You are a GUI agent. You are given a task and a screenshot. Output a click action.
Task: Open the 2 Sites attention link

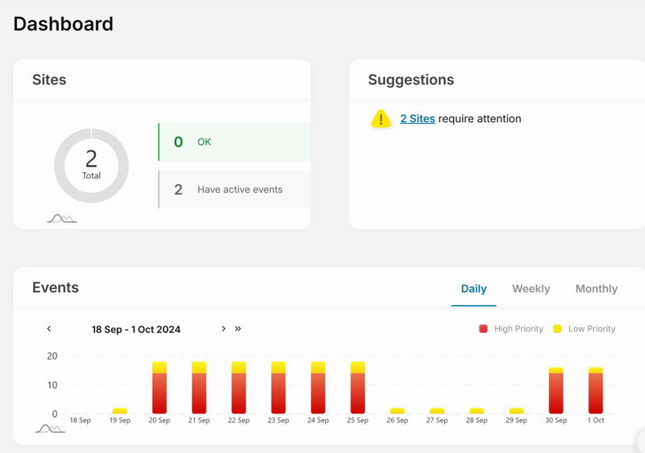(417, 119)
